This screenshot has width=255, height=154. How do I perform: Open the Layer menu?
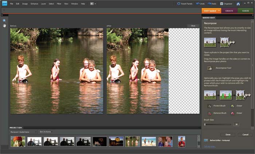43,4
